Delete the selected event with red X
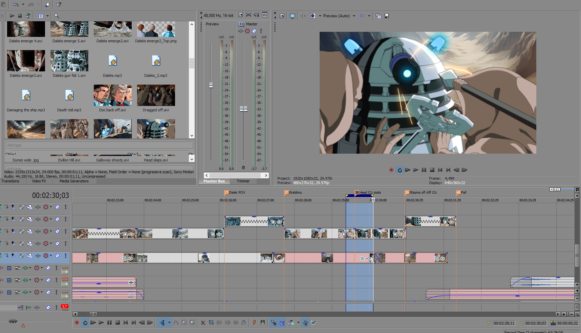581x333 pixels. click(x=203, y=323)
